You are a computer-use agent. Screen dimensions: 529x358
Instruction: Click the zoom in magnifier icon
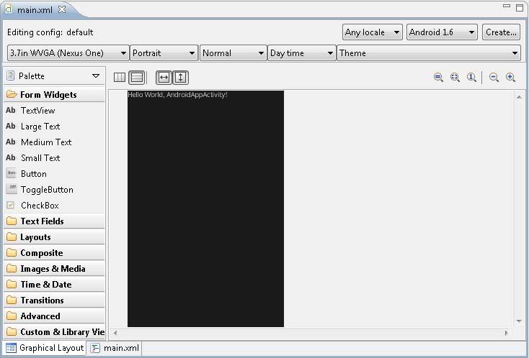pos(511,78)
